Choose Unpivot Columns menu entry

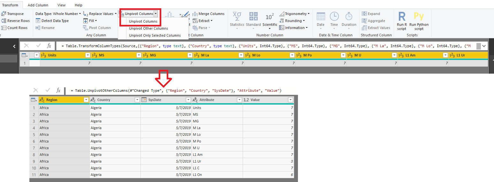tap(143, 21)
